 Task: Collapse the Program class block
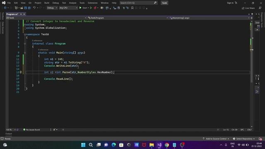pos(25,43)
